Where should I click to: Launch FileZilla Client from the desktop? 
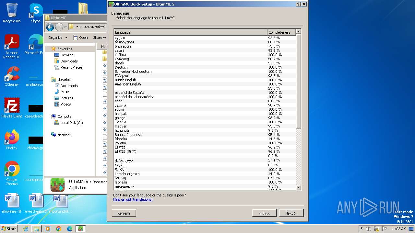12,108
